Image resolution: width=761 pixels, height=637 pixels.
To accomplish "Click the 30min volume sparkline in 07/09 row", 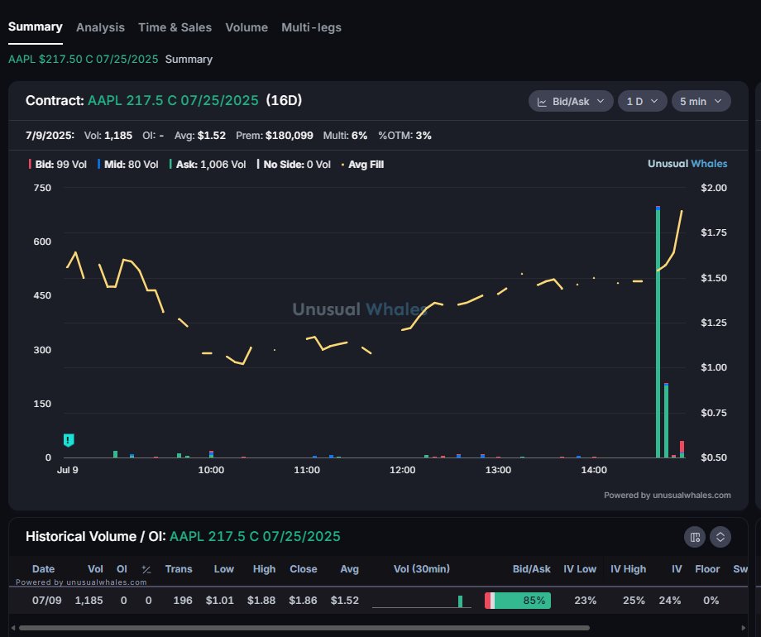I will [421, 601].
